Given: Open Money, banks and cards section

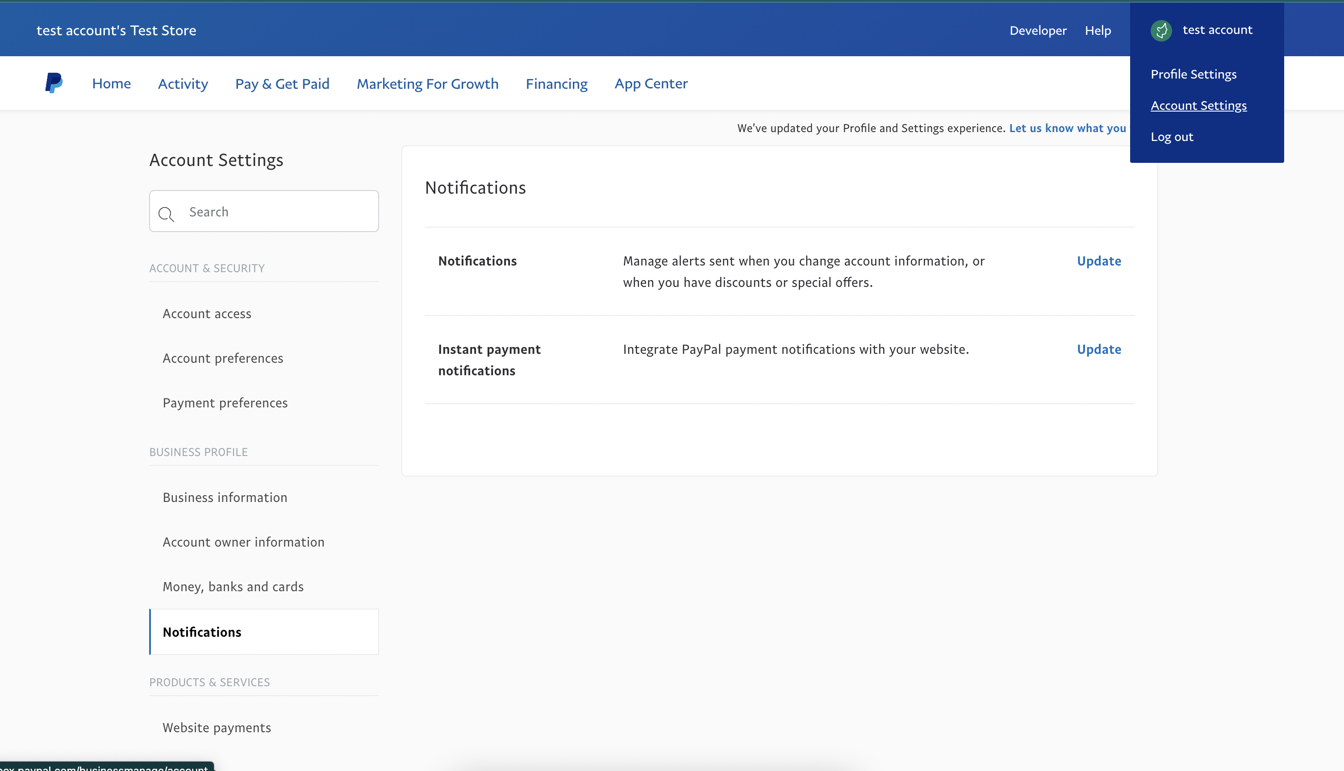Looking at the screenshot, I should click(233, 587).
